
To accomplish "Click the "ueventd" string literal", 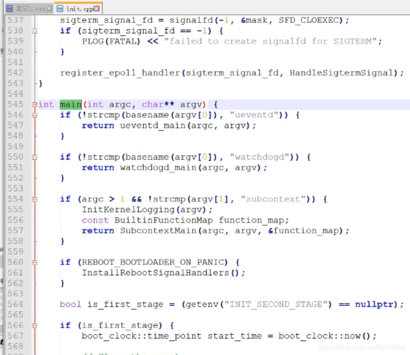I will tap(254, 115).
